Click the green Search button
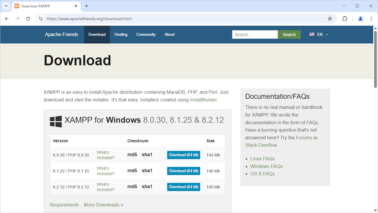 [x=289, y=34]
